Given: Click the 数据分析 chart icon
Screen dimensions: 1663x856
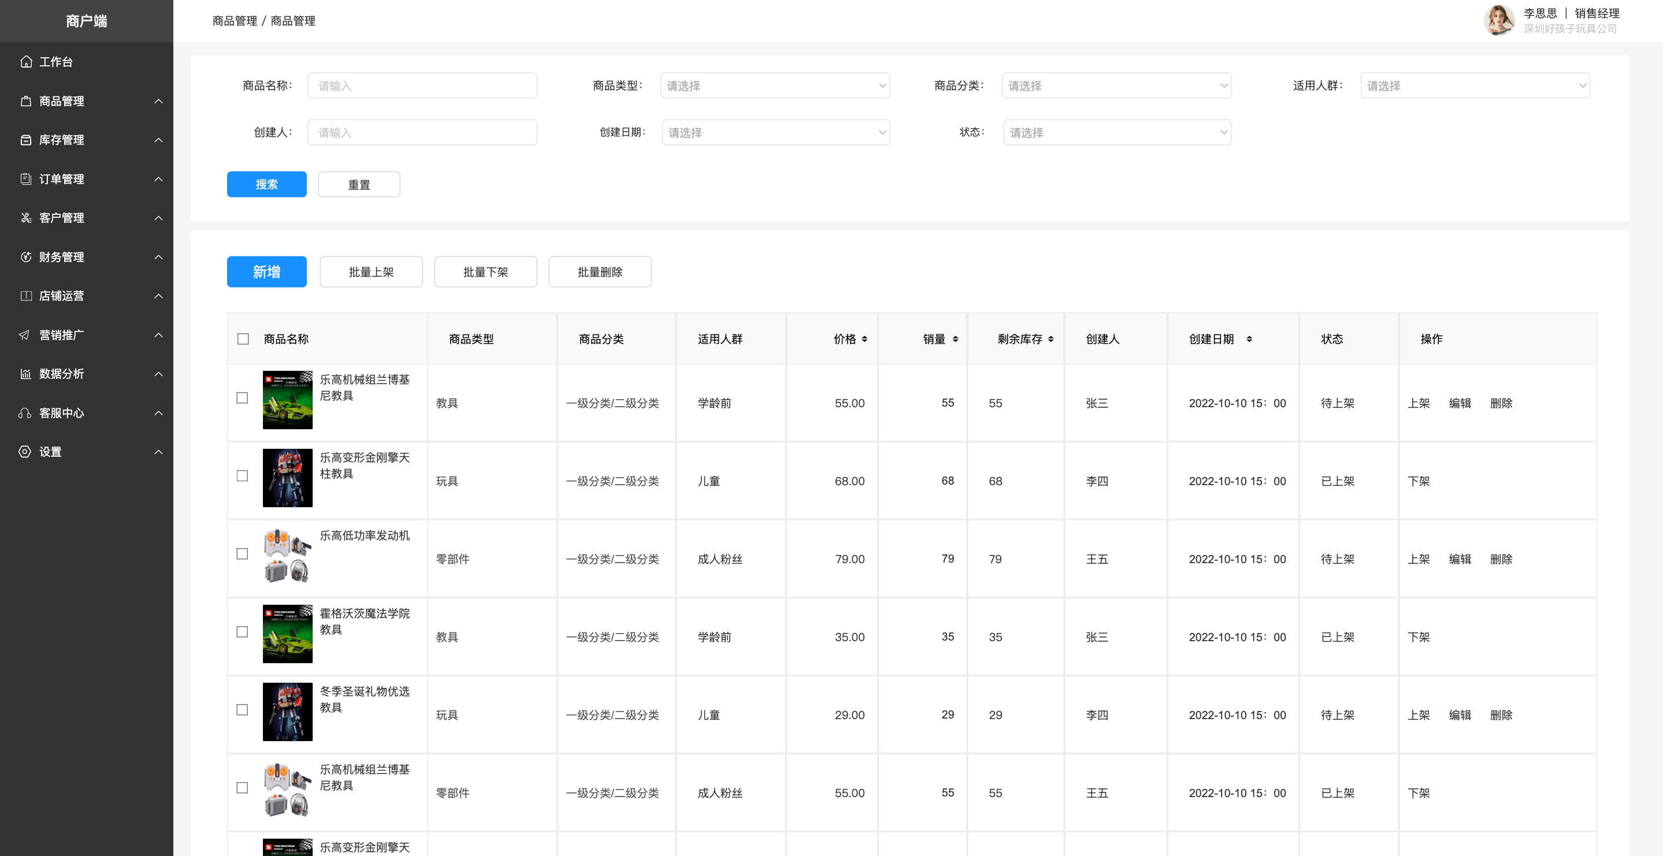Looking at the screenshot, I should coord(26,374).
